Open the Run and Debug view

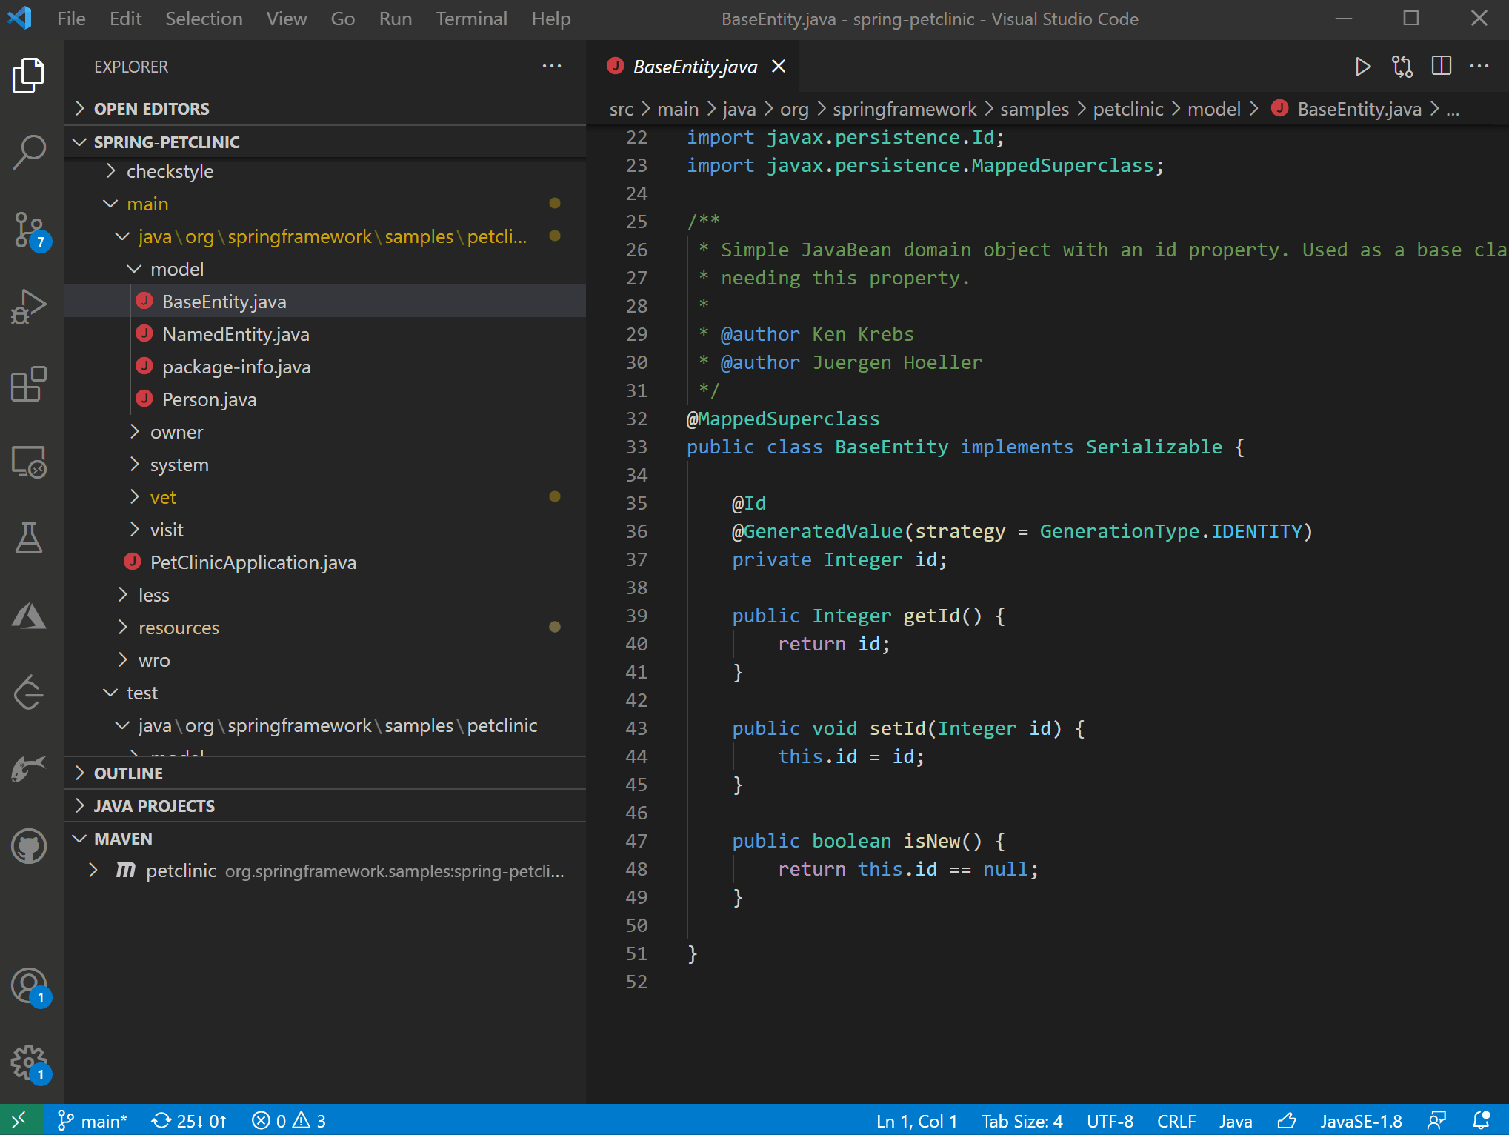pos(30,307)
